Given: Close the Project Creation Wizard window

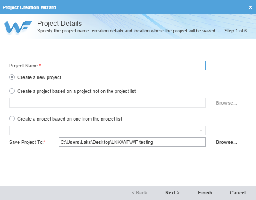Looking at the screenshot, I should [250, 7].
